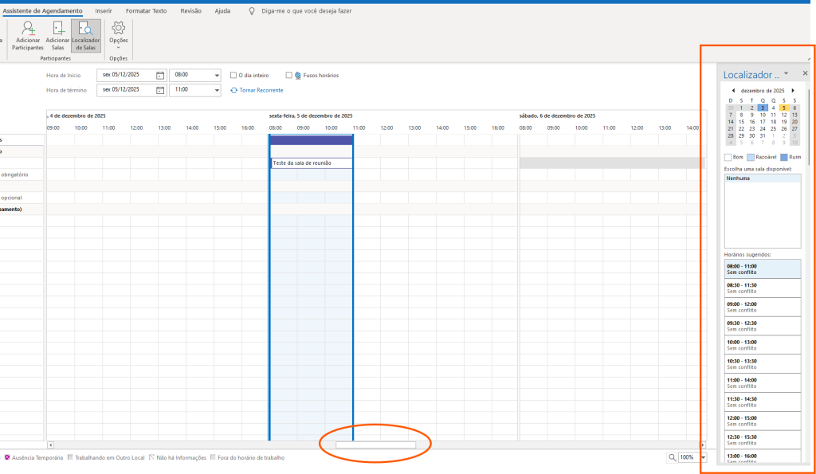The width and height of the screenshot is (816, 474).
Task: Open the end date calendar picker
Action: pos(160,90)
